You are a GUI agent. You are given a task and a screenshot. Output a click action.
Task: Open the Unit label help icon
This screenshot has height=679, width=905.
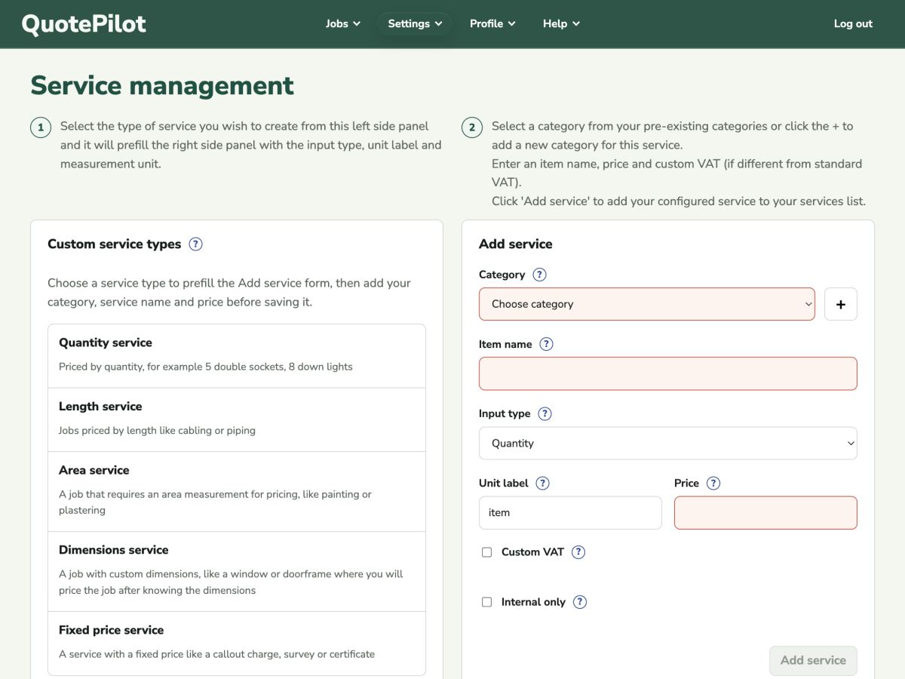coord(542,483)
